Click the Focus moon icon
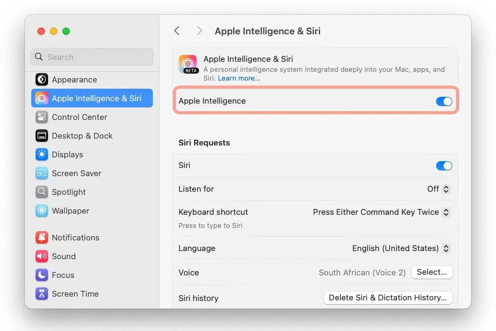496x331 pixels. [42, 275]
